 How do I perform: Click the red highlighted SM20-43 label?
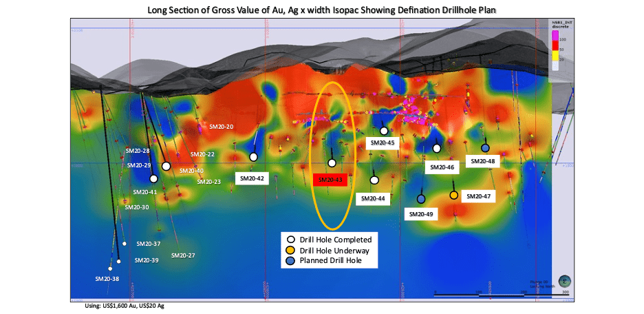coord(330,180)
